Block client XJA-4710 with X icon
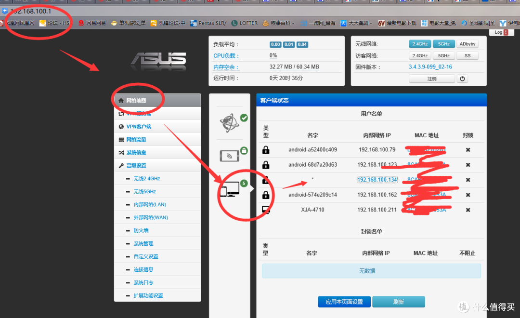The width and height of the screenshot is (520, 318). tap(468, 210)
